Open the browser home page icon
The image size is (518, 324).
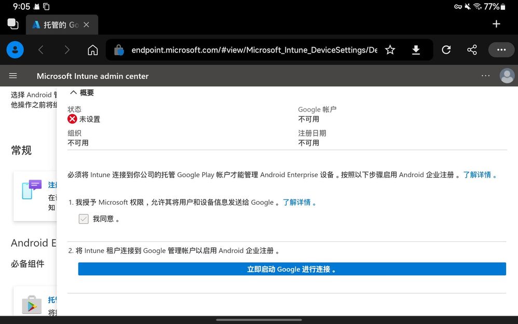[x=93, y=50]
